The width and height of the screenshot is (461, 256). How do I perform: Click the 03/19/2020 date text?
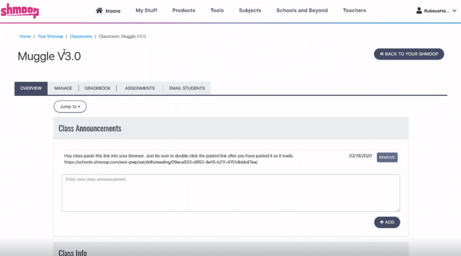click(x=360, y=156)
